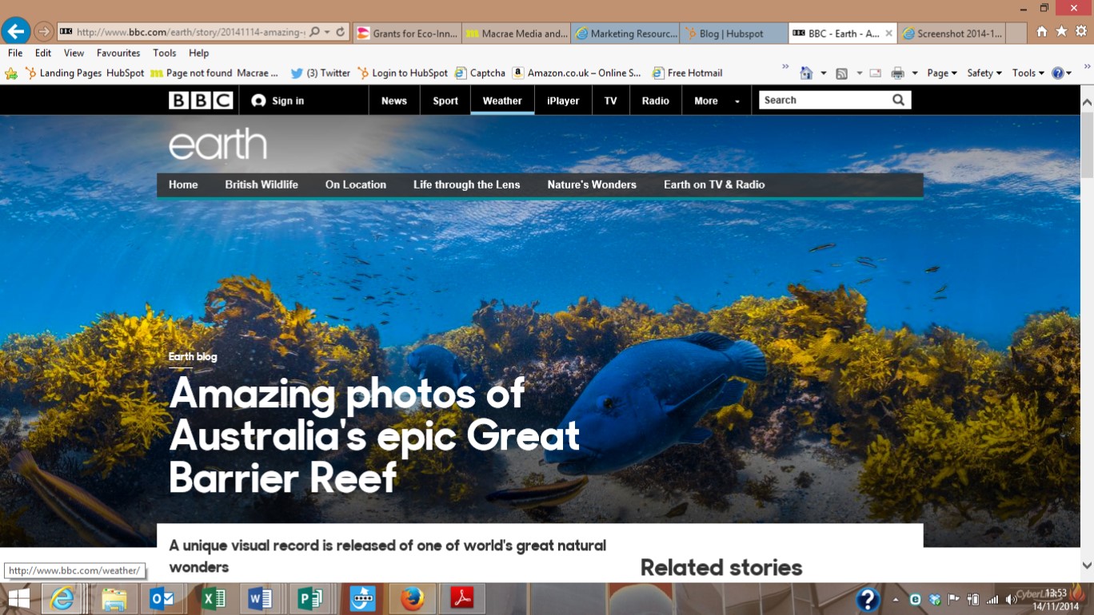Viewport: 1094px width, 615px height.
Task: Open the File menu
Action: click(x=15, y=53)
